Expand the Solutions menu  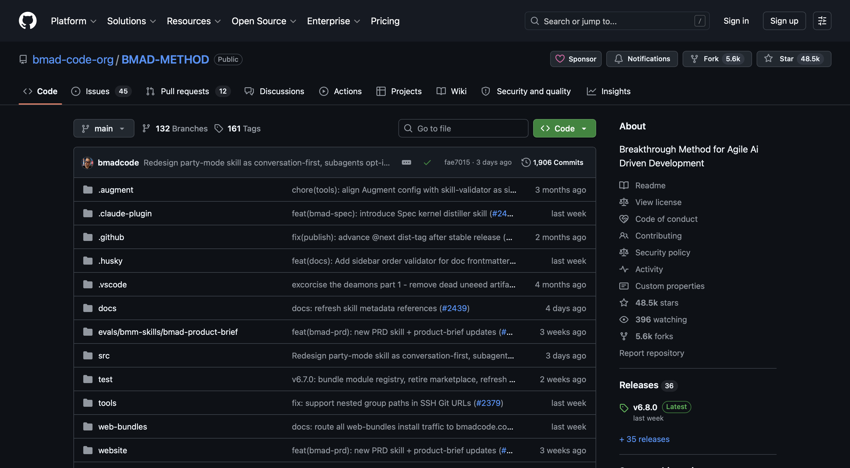(131, 21)
